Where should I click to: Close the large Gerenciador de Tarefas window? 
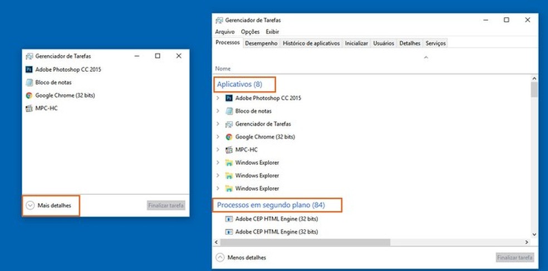click(x=527, y=20)
